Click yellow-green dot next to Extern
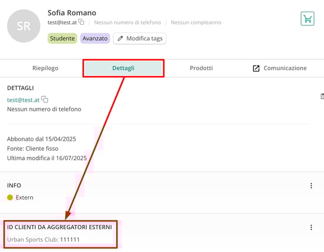The height and width of the screenshot is (252, 324). coord(10,197)
